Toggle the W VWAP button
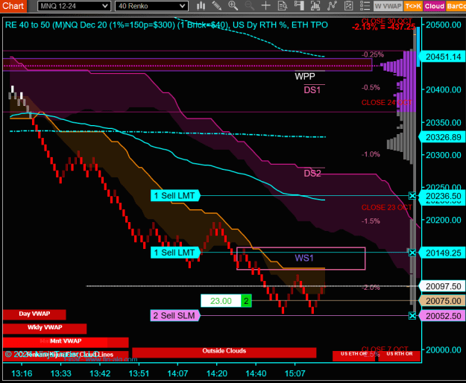Screen dimensions: 466x383 point(388,6)
